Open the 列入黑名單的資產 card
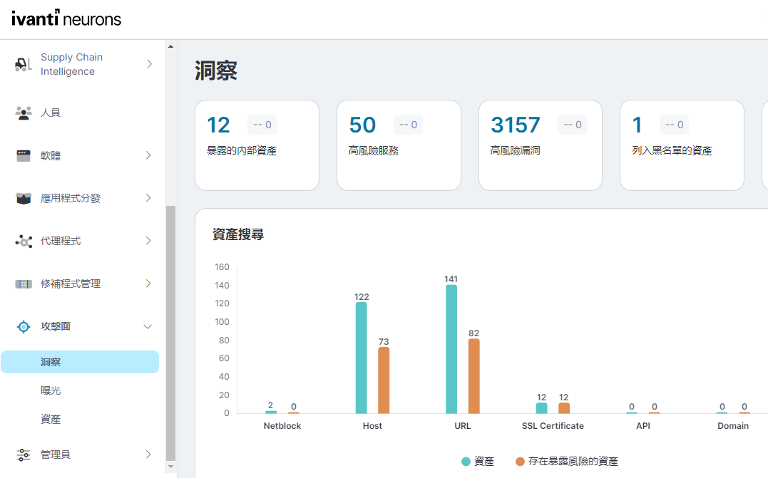The image size is (768, 478). click(x=682, y=145)
